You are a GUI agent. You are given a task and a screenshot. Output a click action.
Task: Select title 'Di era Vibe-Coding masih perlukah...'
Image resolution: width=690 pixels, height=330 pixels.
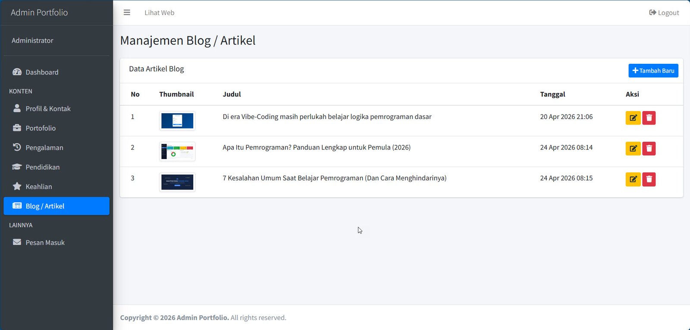(x=327, y=117)
